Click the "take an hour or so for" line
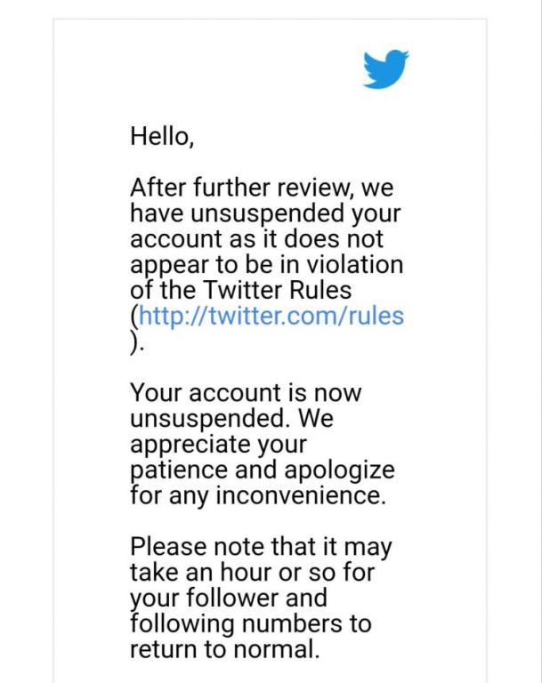 pos(253,573)
